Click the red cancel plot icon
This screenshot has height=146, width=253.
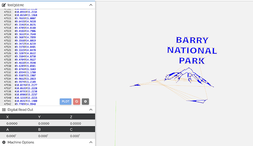tap(77, 102)
